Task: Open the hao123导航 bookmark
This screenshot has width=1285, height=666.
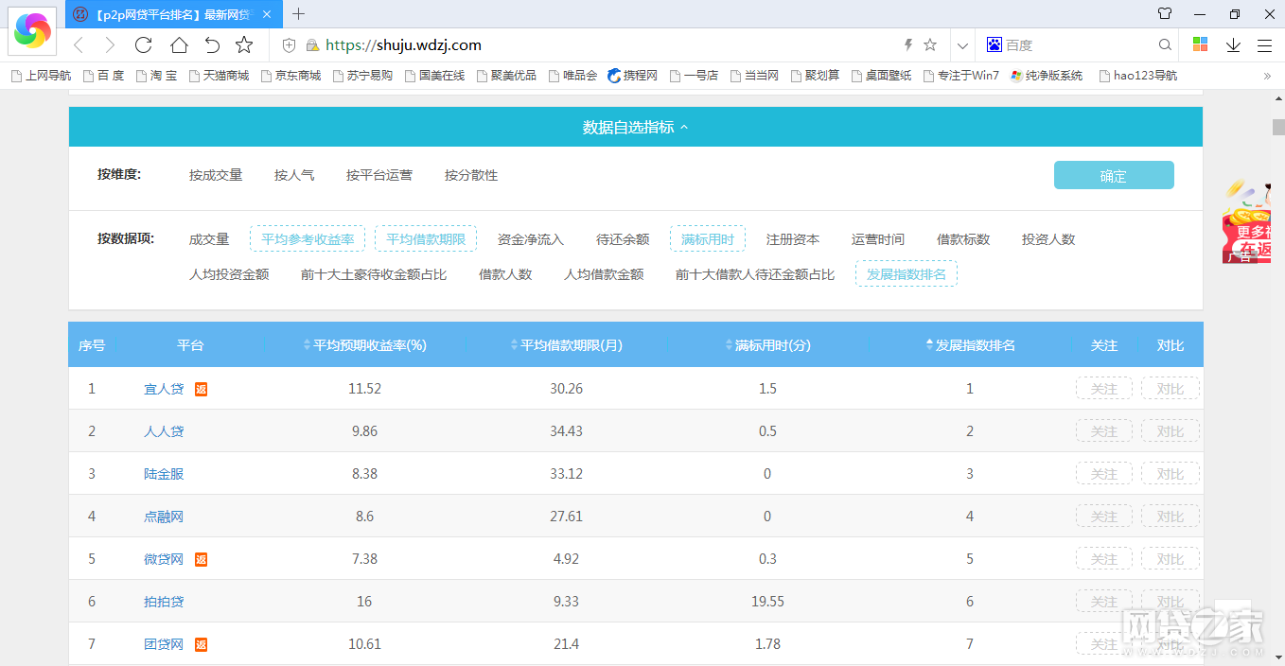Action: point(1138,76)
